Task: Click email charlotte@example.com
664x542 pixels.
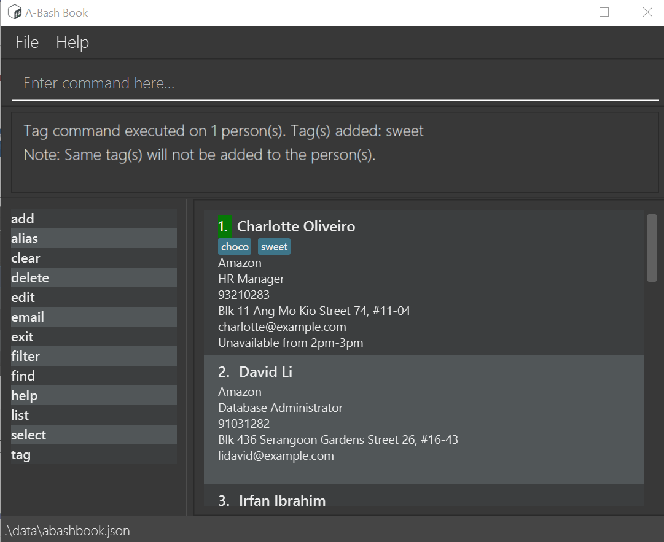Action: [x=282, y=327]
